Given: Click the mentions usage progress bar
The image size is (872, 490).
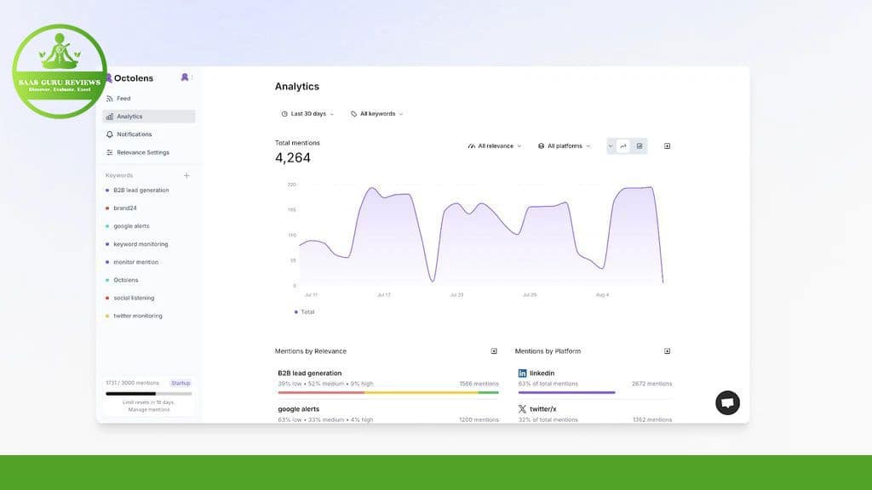Looking at the screenshot, I should [148, 394].
